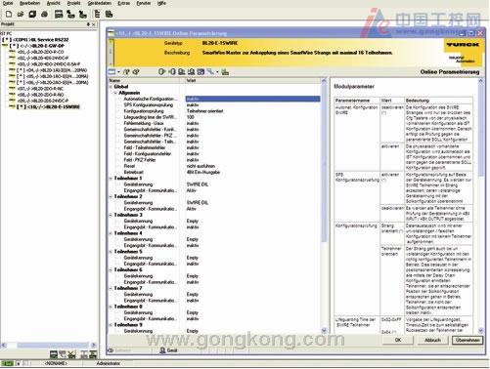Select the Automatische Konfiguration value field
This screenshot has width=490, height=369.
tap(252, 99)
